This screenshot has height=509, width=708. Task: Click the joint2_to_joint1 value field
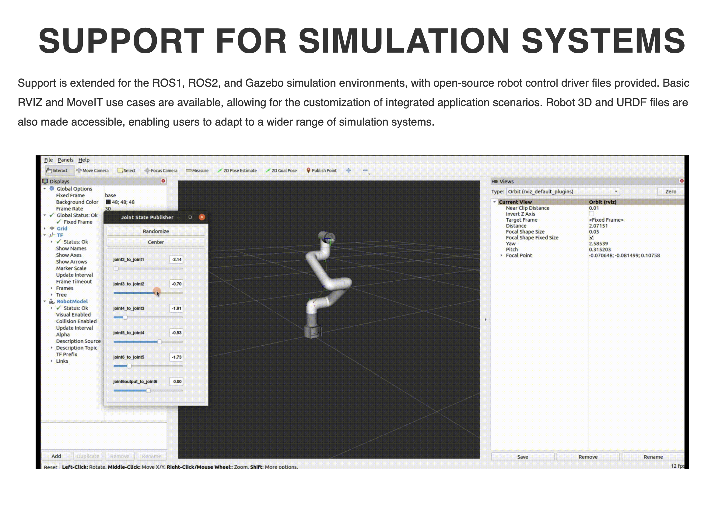coord(176,259)
